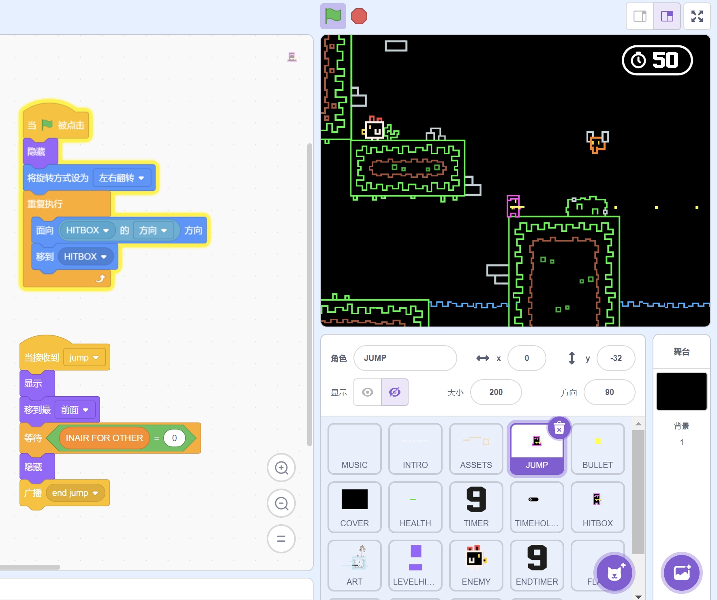
Task: Edit the sprite size value 200
Action: pos(496,392)
